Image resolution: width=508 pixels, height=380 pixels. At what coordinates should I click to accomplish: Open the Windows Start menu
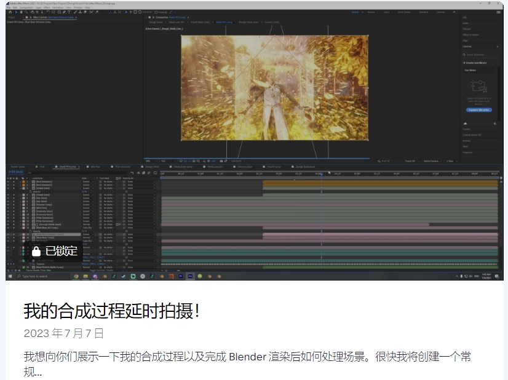coord(10,276)
